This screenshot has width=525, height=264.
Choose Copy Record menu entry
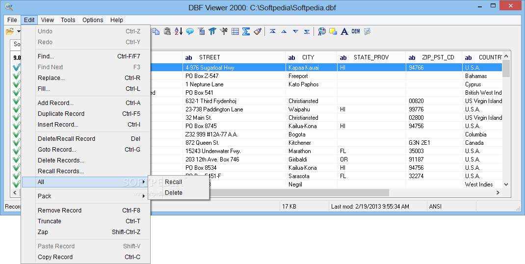point(86,257)
